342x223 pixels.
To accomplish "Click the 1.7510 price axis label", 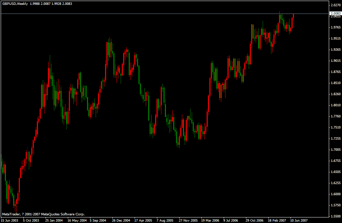I will click(336, 127).
